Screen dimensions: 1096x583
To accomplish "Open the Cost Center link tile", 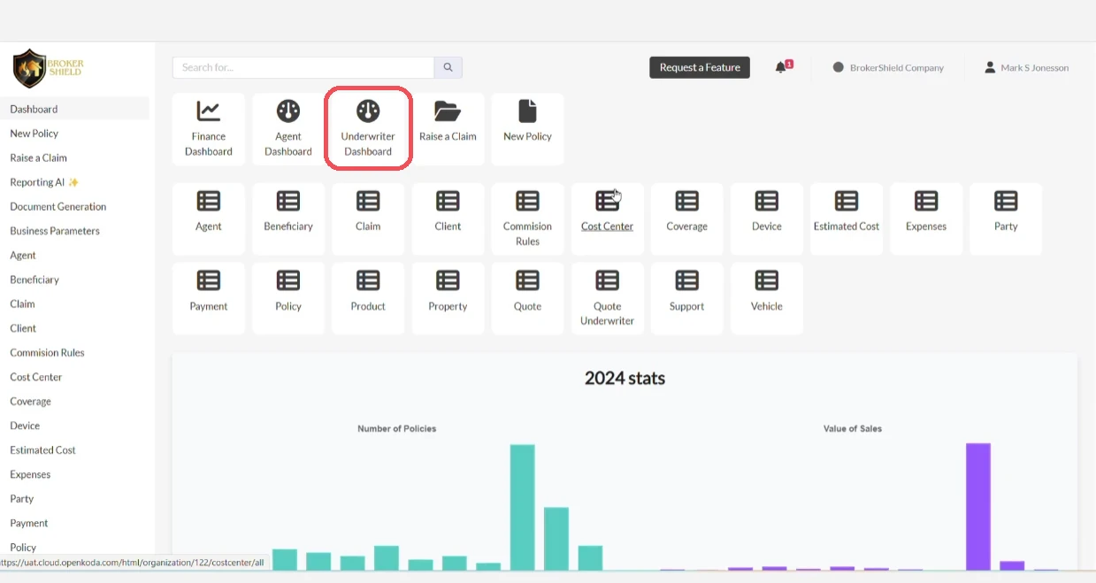I will coord(607,219).
